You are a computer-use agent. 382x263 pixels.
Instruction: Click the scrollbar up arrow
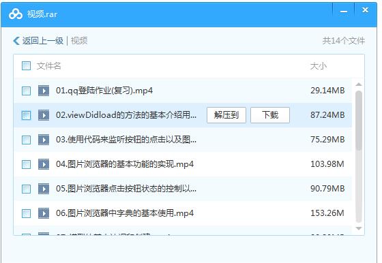(x=358, y=84)
